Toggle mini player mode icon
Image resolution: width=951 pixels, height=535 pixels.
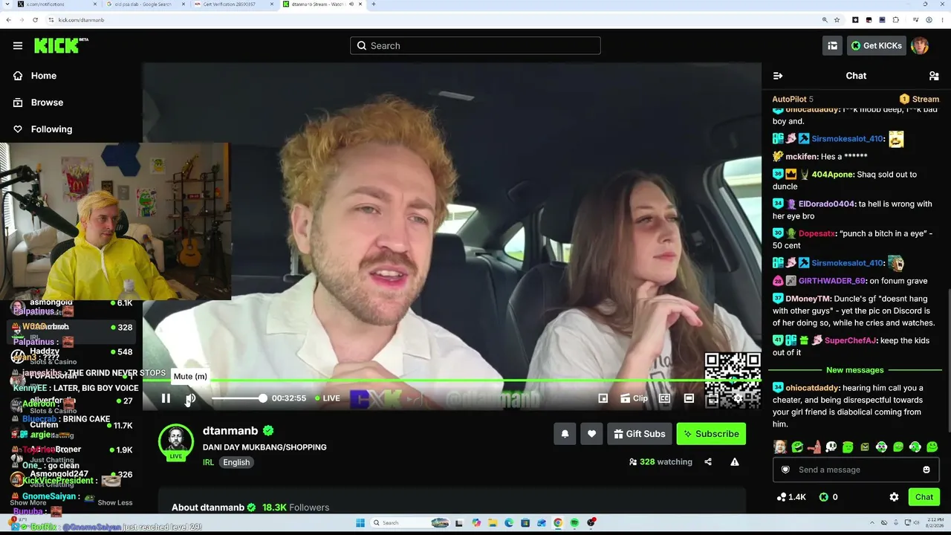tap(603, 398)
